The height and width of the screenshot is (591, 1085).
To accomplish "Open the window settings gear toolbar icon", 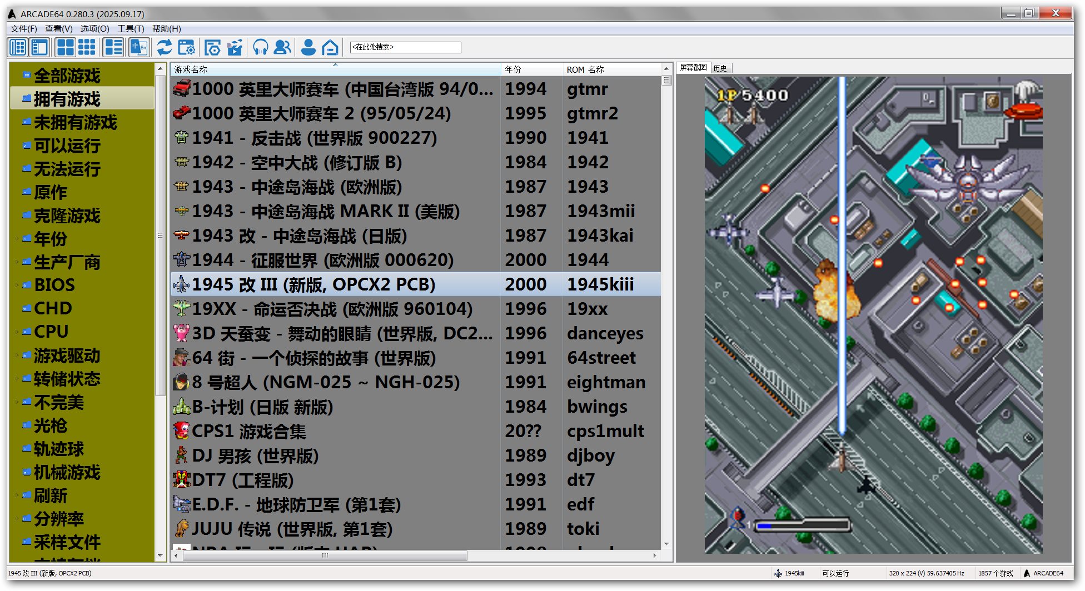I will tap(186, 48).
